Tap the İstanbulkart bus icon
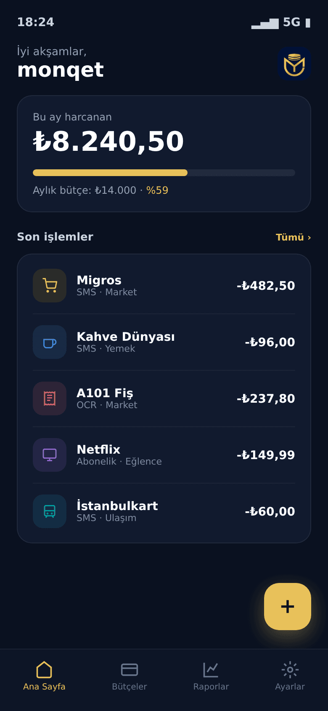 pyautogui.click(x=50, y=511)
